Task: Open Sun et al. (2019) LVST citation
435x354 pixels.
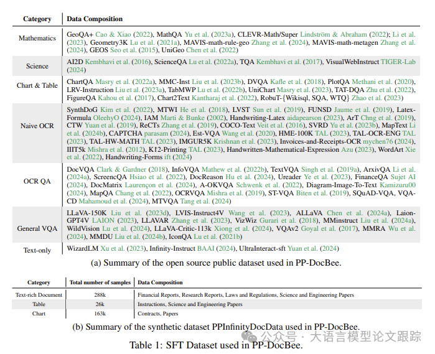Action: tap(278, 110)
